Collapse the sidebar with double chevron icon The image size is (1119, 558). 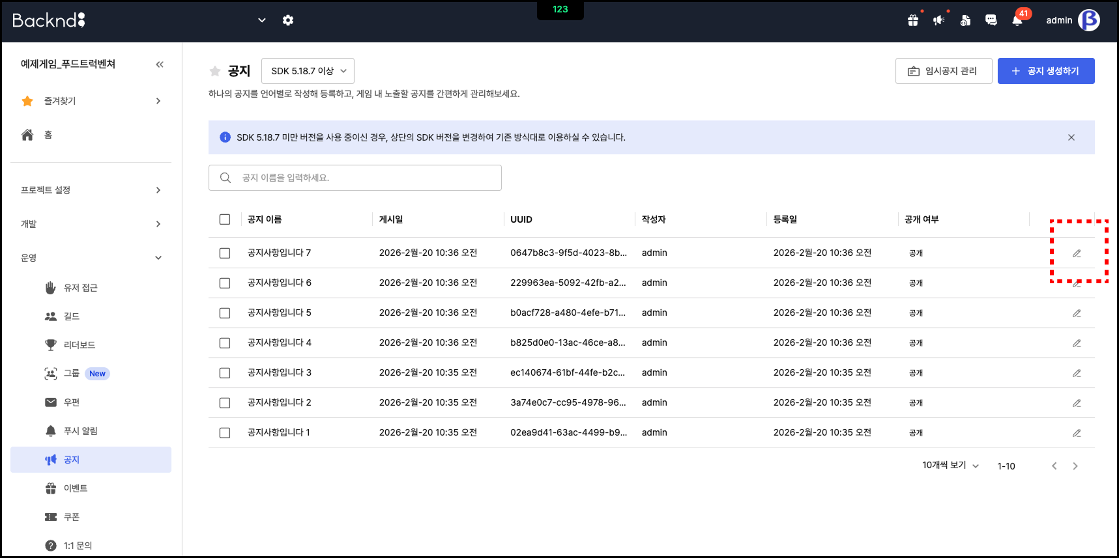tap(160, 64)
